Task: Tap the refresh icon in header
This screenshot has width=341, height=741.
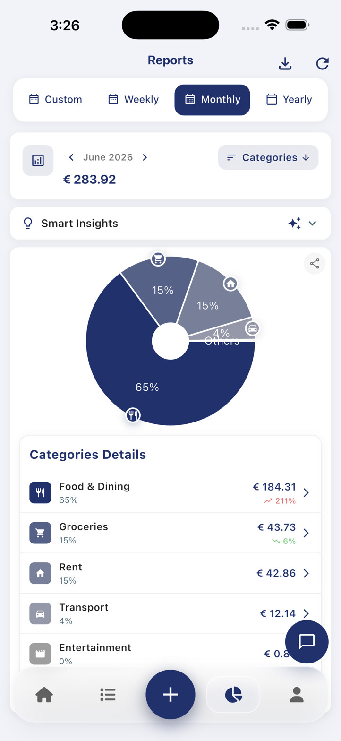Action: (x=322, y=64)
